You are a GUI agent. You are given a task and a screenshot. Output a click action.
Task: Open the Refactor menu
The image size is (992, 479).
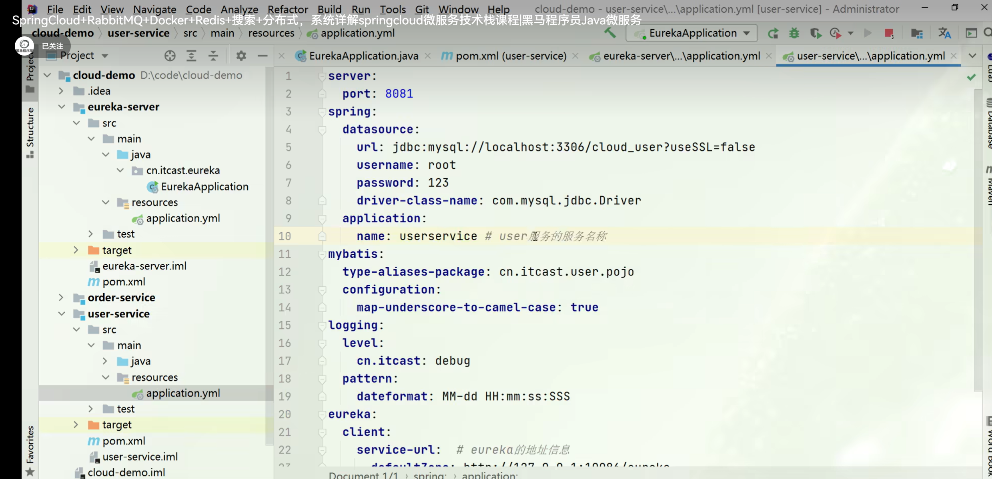click(287, 9)
